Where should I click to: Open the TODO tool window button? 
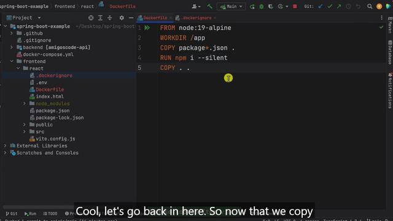[50, 214]
